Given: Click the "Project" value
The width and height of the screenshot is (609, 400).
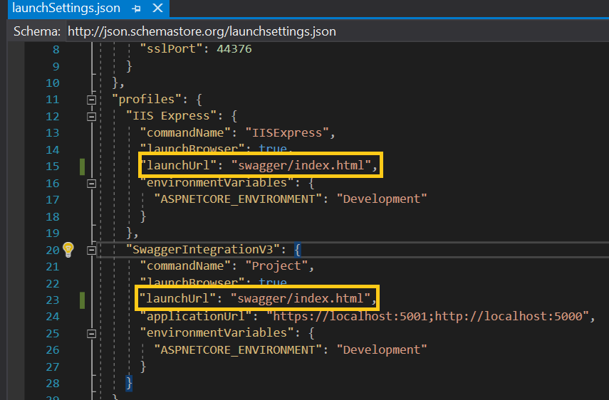Looking at the screenshot, I should coord(276,265).
